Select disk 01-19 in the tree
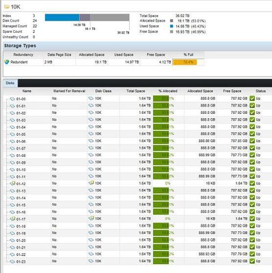 click(x=21, y=233)
